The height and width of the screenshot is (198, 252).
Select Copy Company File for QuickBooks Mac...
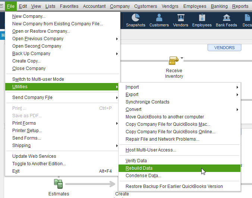click(x=179, y=124)
